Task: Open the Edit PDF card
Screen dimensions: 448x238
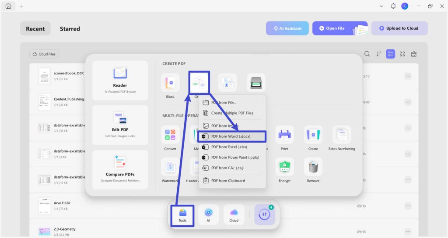Action: pos(120,125)
